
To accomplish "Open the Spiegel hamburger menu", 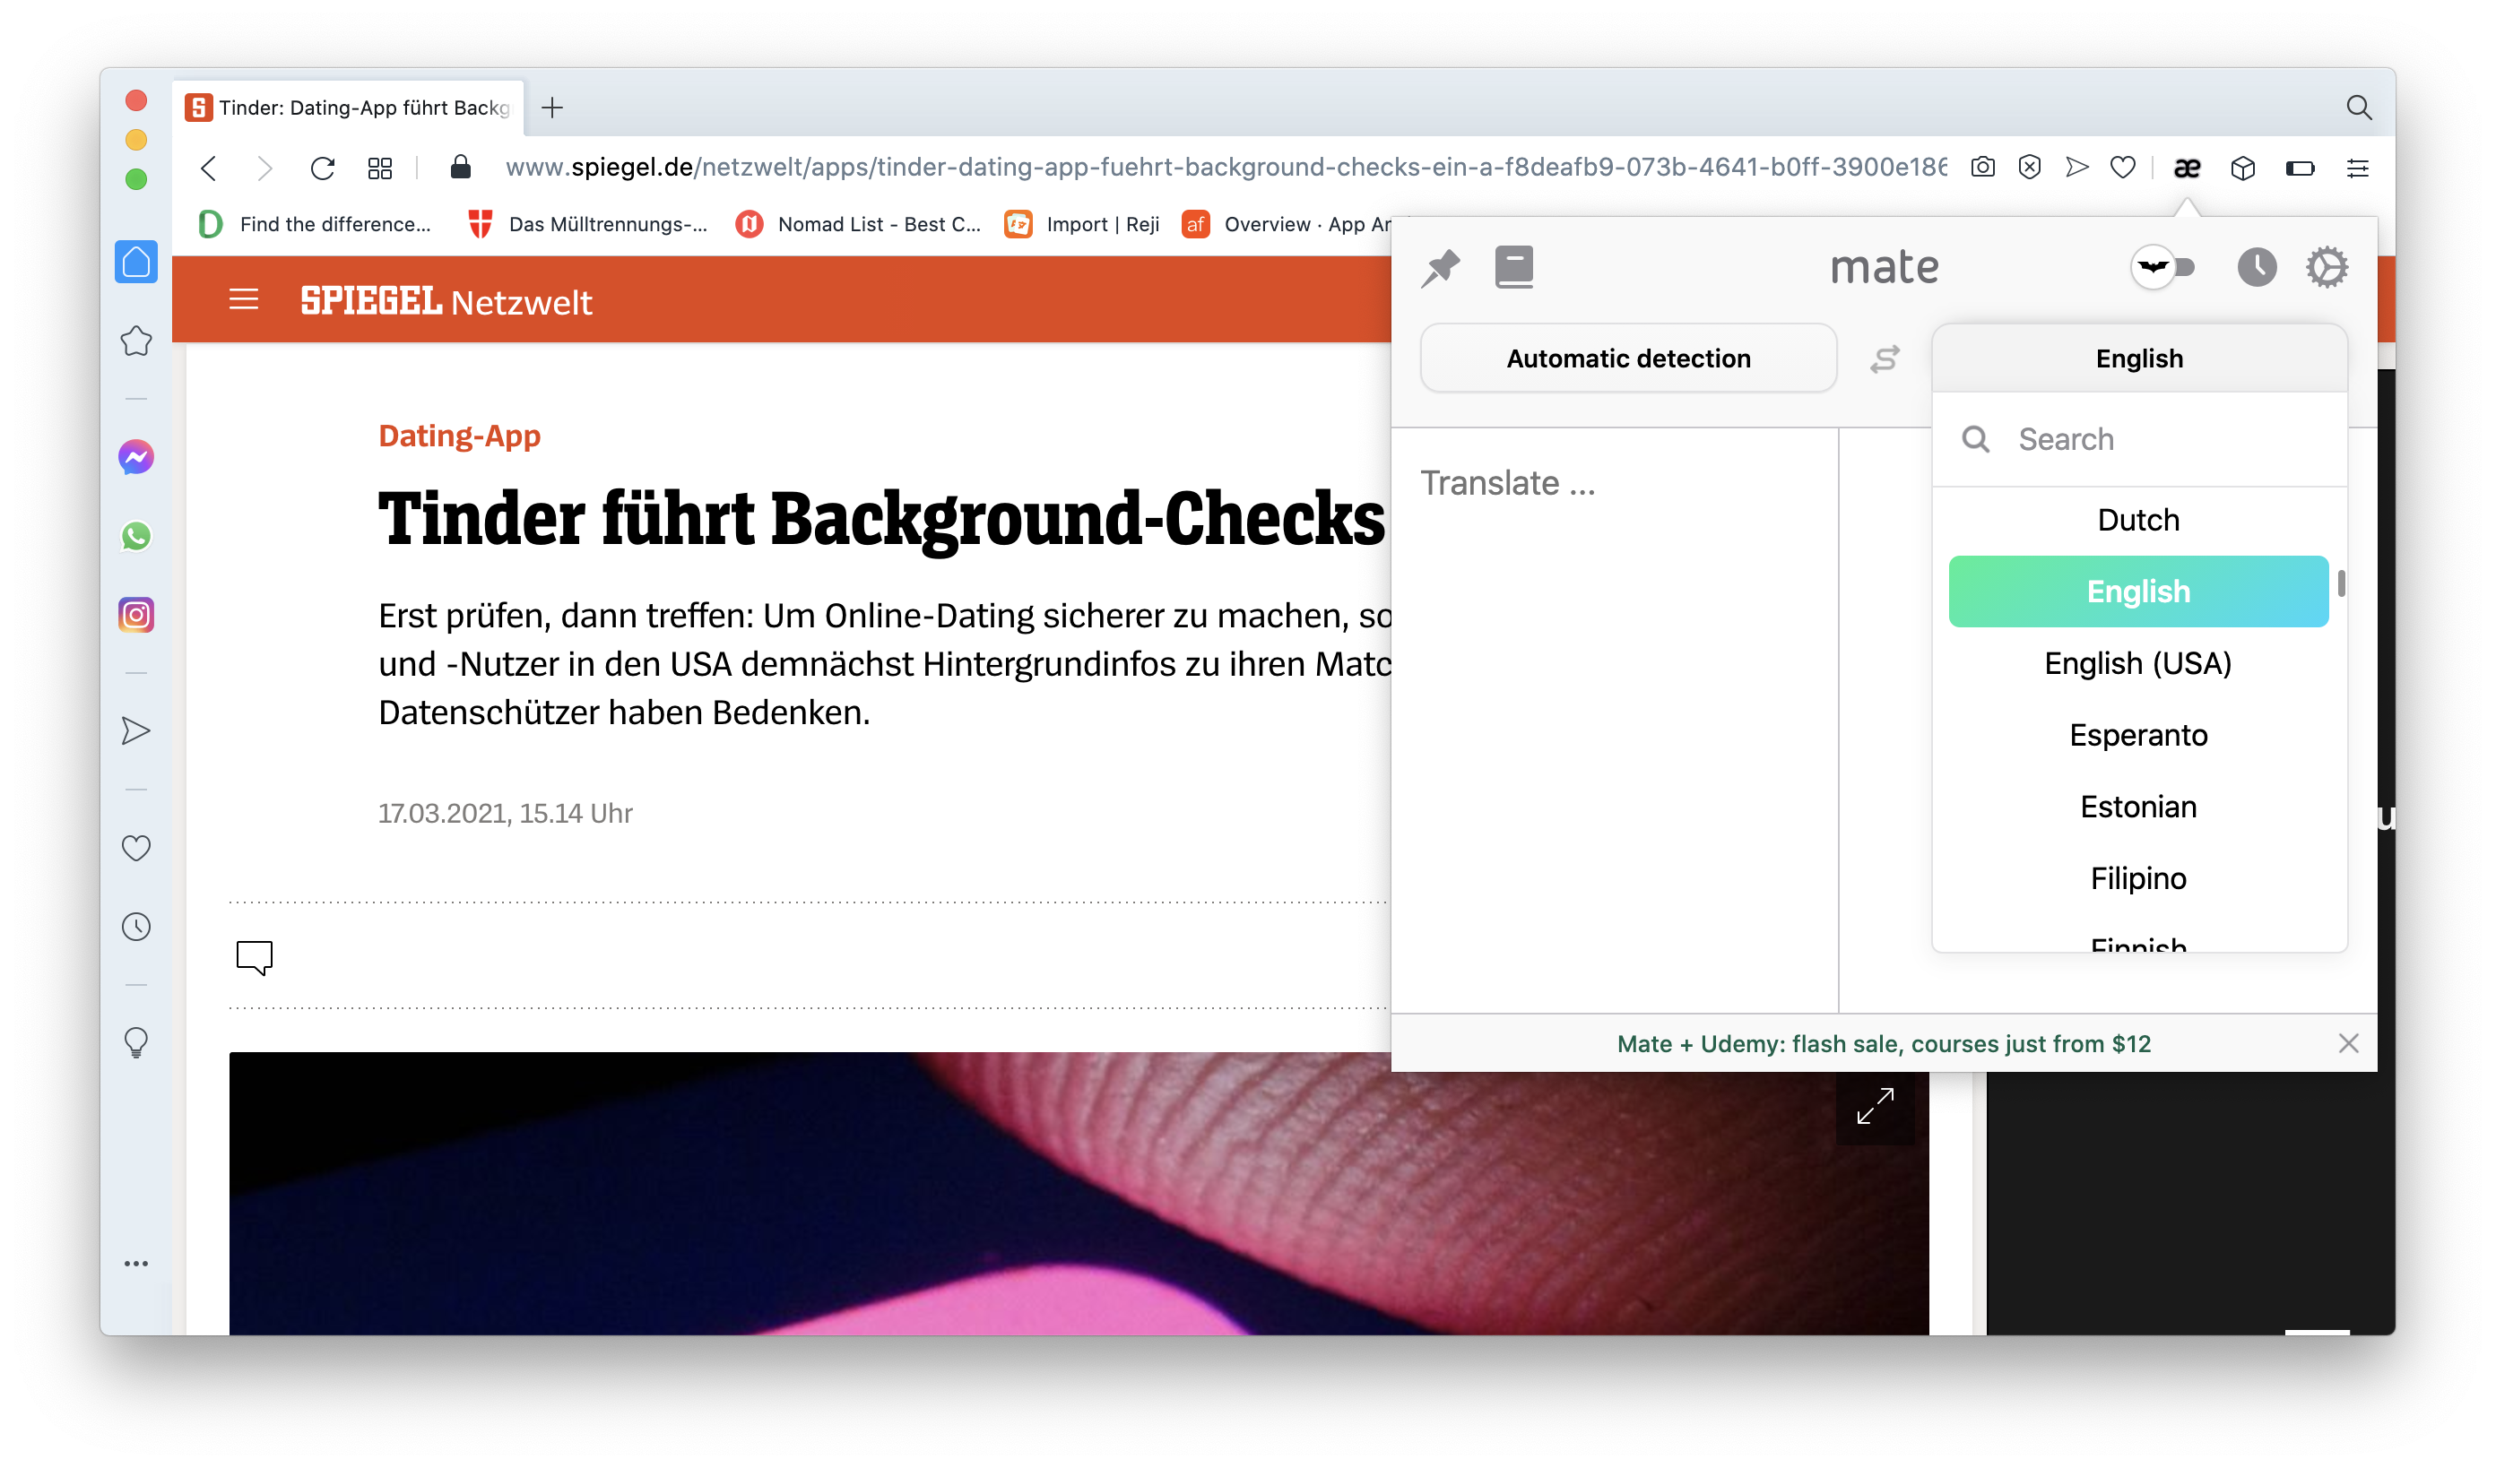I will click(244, 300).
